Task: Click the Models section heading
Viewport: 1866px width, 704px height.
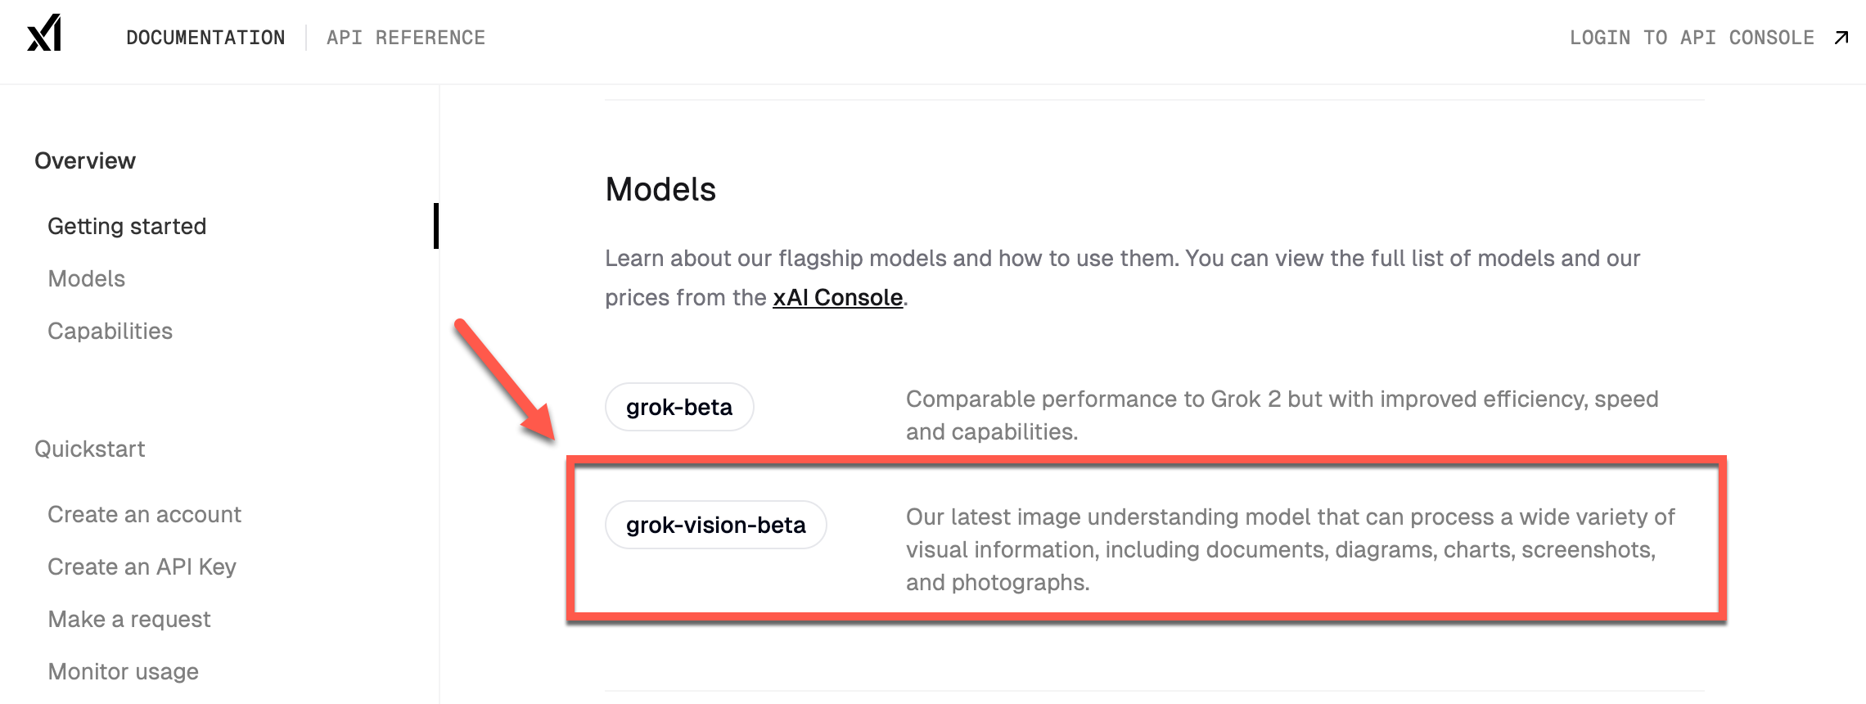Action: (x=660, y=189)
